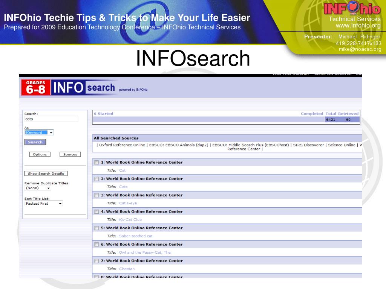Select Oxford Reference Online source

[122, 145]
